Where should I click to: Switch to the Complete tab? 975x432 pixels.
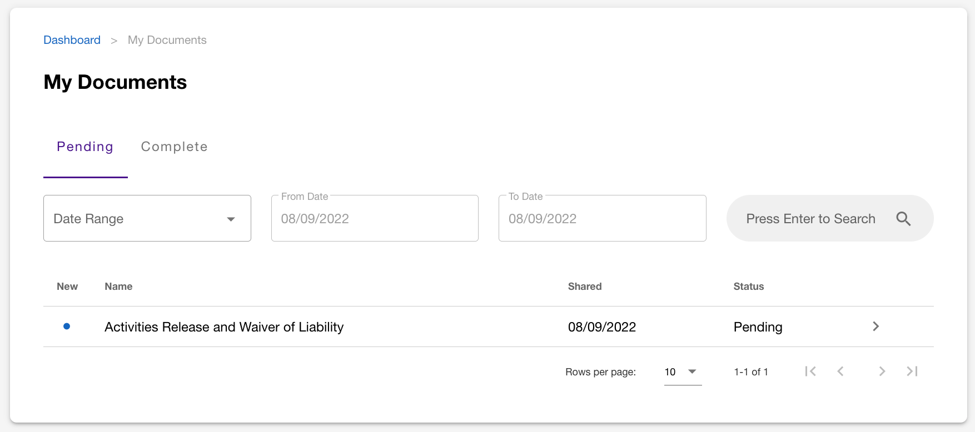pyautogui.click(x=174, y=147)
